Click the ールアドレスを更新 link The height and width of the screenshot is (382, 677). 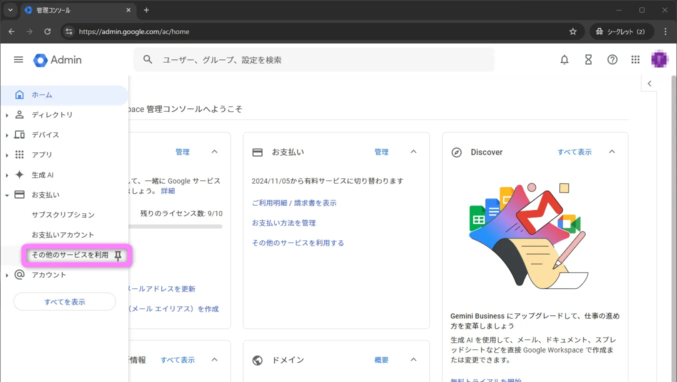coord(162,289)
